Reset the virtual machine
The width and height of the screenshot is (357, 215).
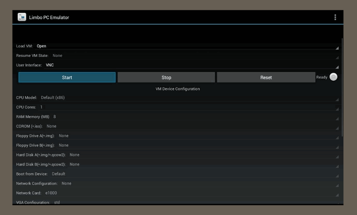click(x=266, y=77)
